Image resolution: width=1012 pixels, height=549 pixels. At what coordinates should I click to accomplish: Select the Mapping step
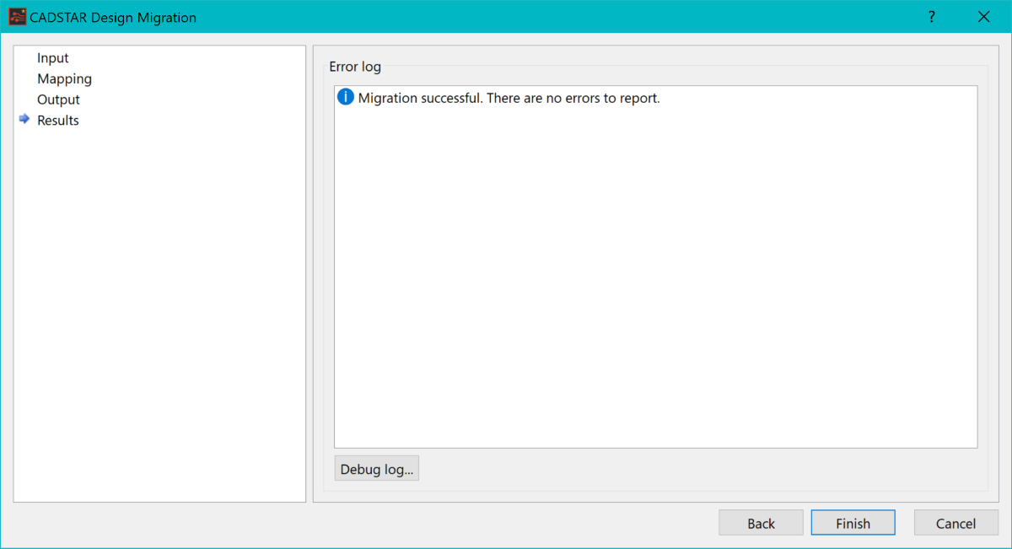click(64, 78)
